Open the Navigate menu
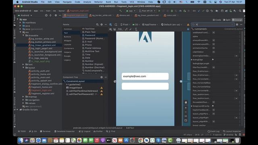This screenshot has width=258, height=145. tap(67, 2)
